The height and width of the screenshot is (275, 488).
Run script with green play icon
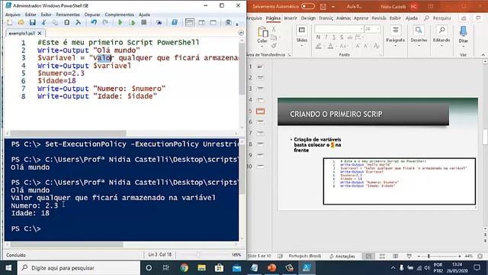coord(120,22)
